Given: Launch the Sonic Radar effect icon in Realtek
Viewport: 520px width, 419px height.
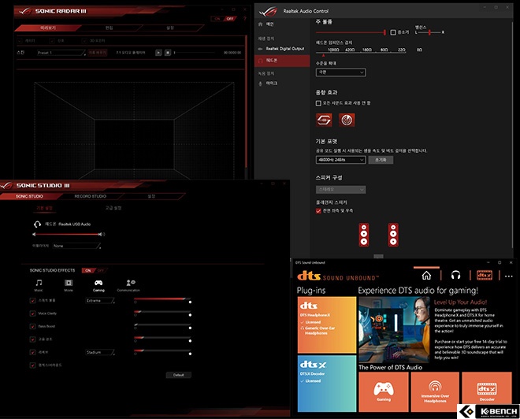Looking at the screenshot, I should tap(347, 120).
